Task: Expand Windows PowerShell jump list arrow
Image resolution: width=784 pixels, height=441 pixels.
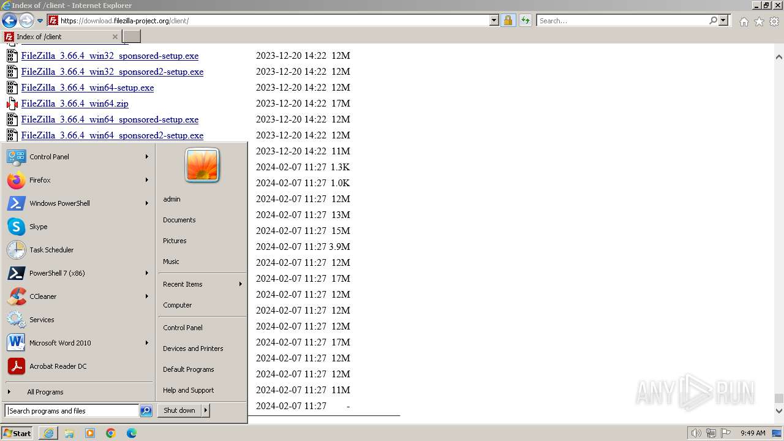Action: pyautogui.click(x=147, y=203)
